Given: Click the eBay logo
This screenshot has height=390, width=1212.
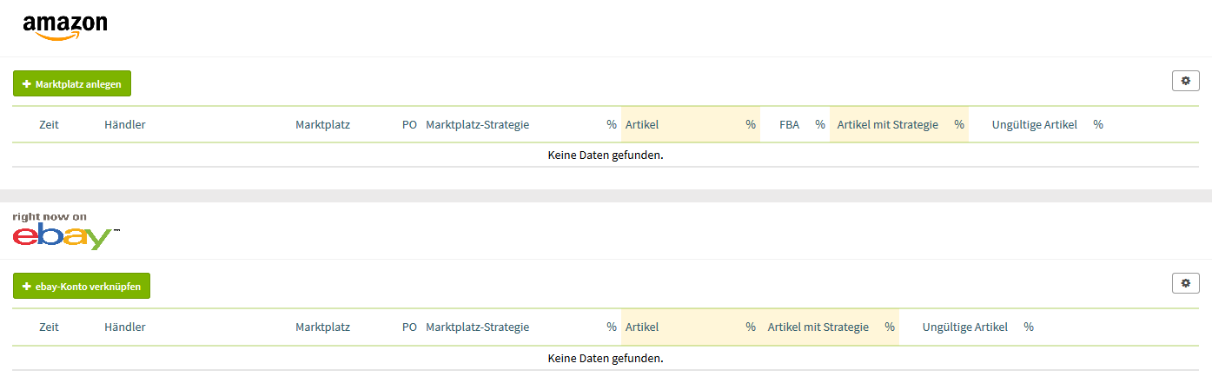Looking at the screenshot, I should point(65,231).
